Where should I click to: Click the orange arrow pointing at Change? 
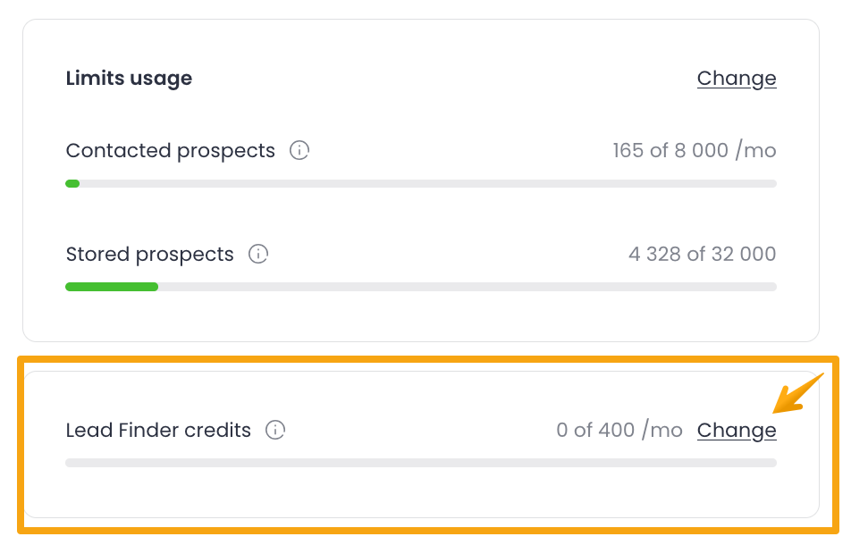(797, 395)
